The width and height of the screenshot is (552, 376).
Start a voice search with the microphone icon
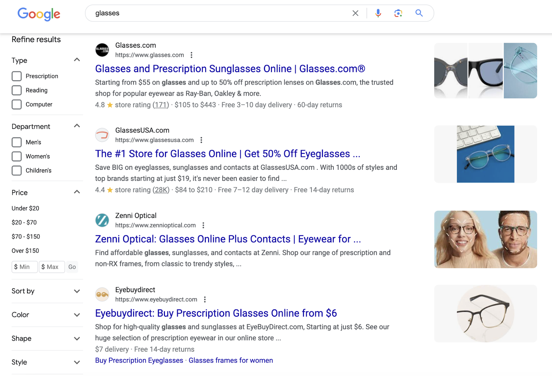[x=378, y=13]
